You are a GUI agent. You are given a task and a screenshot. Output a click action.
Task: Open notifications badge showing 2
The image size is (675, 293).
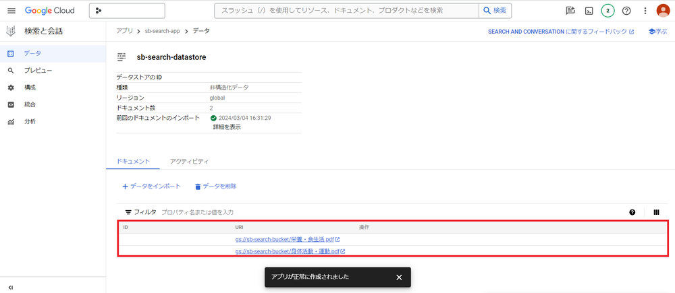click(x=607, y=11)
